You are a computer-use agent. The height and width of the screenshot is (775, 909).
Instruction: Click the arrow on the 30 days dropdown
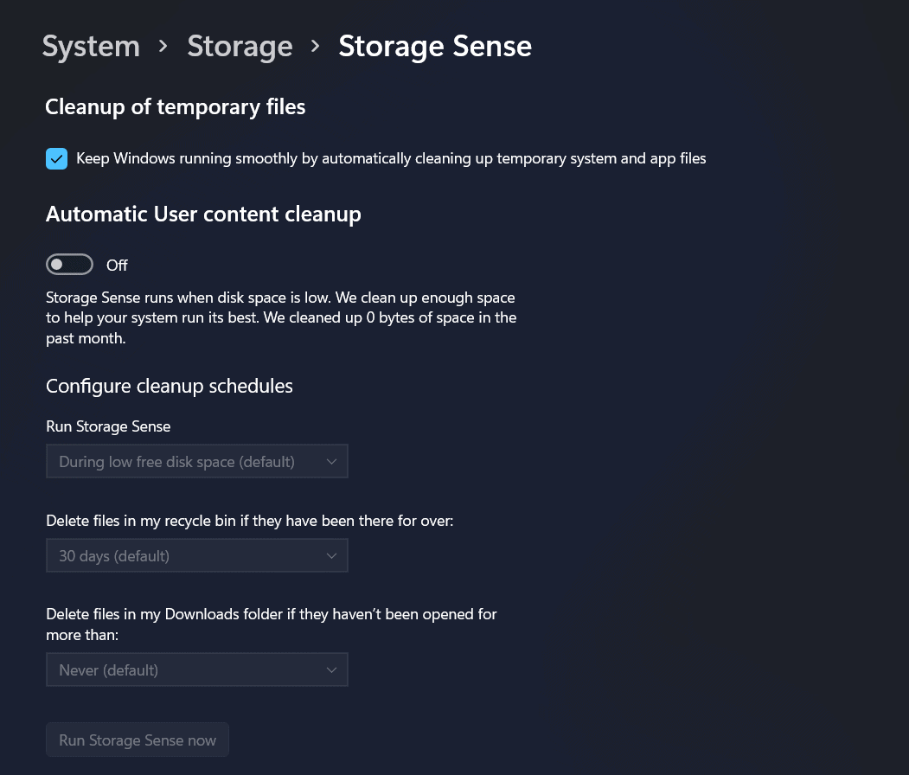point(331,556)
